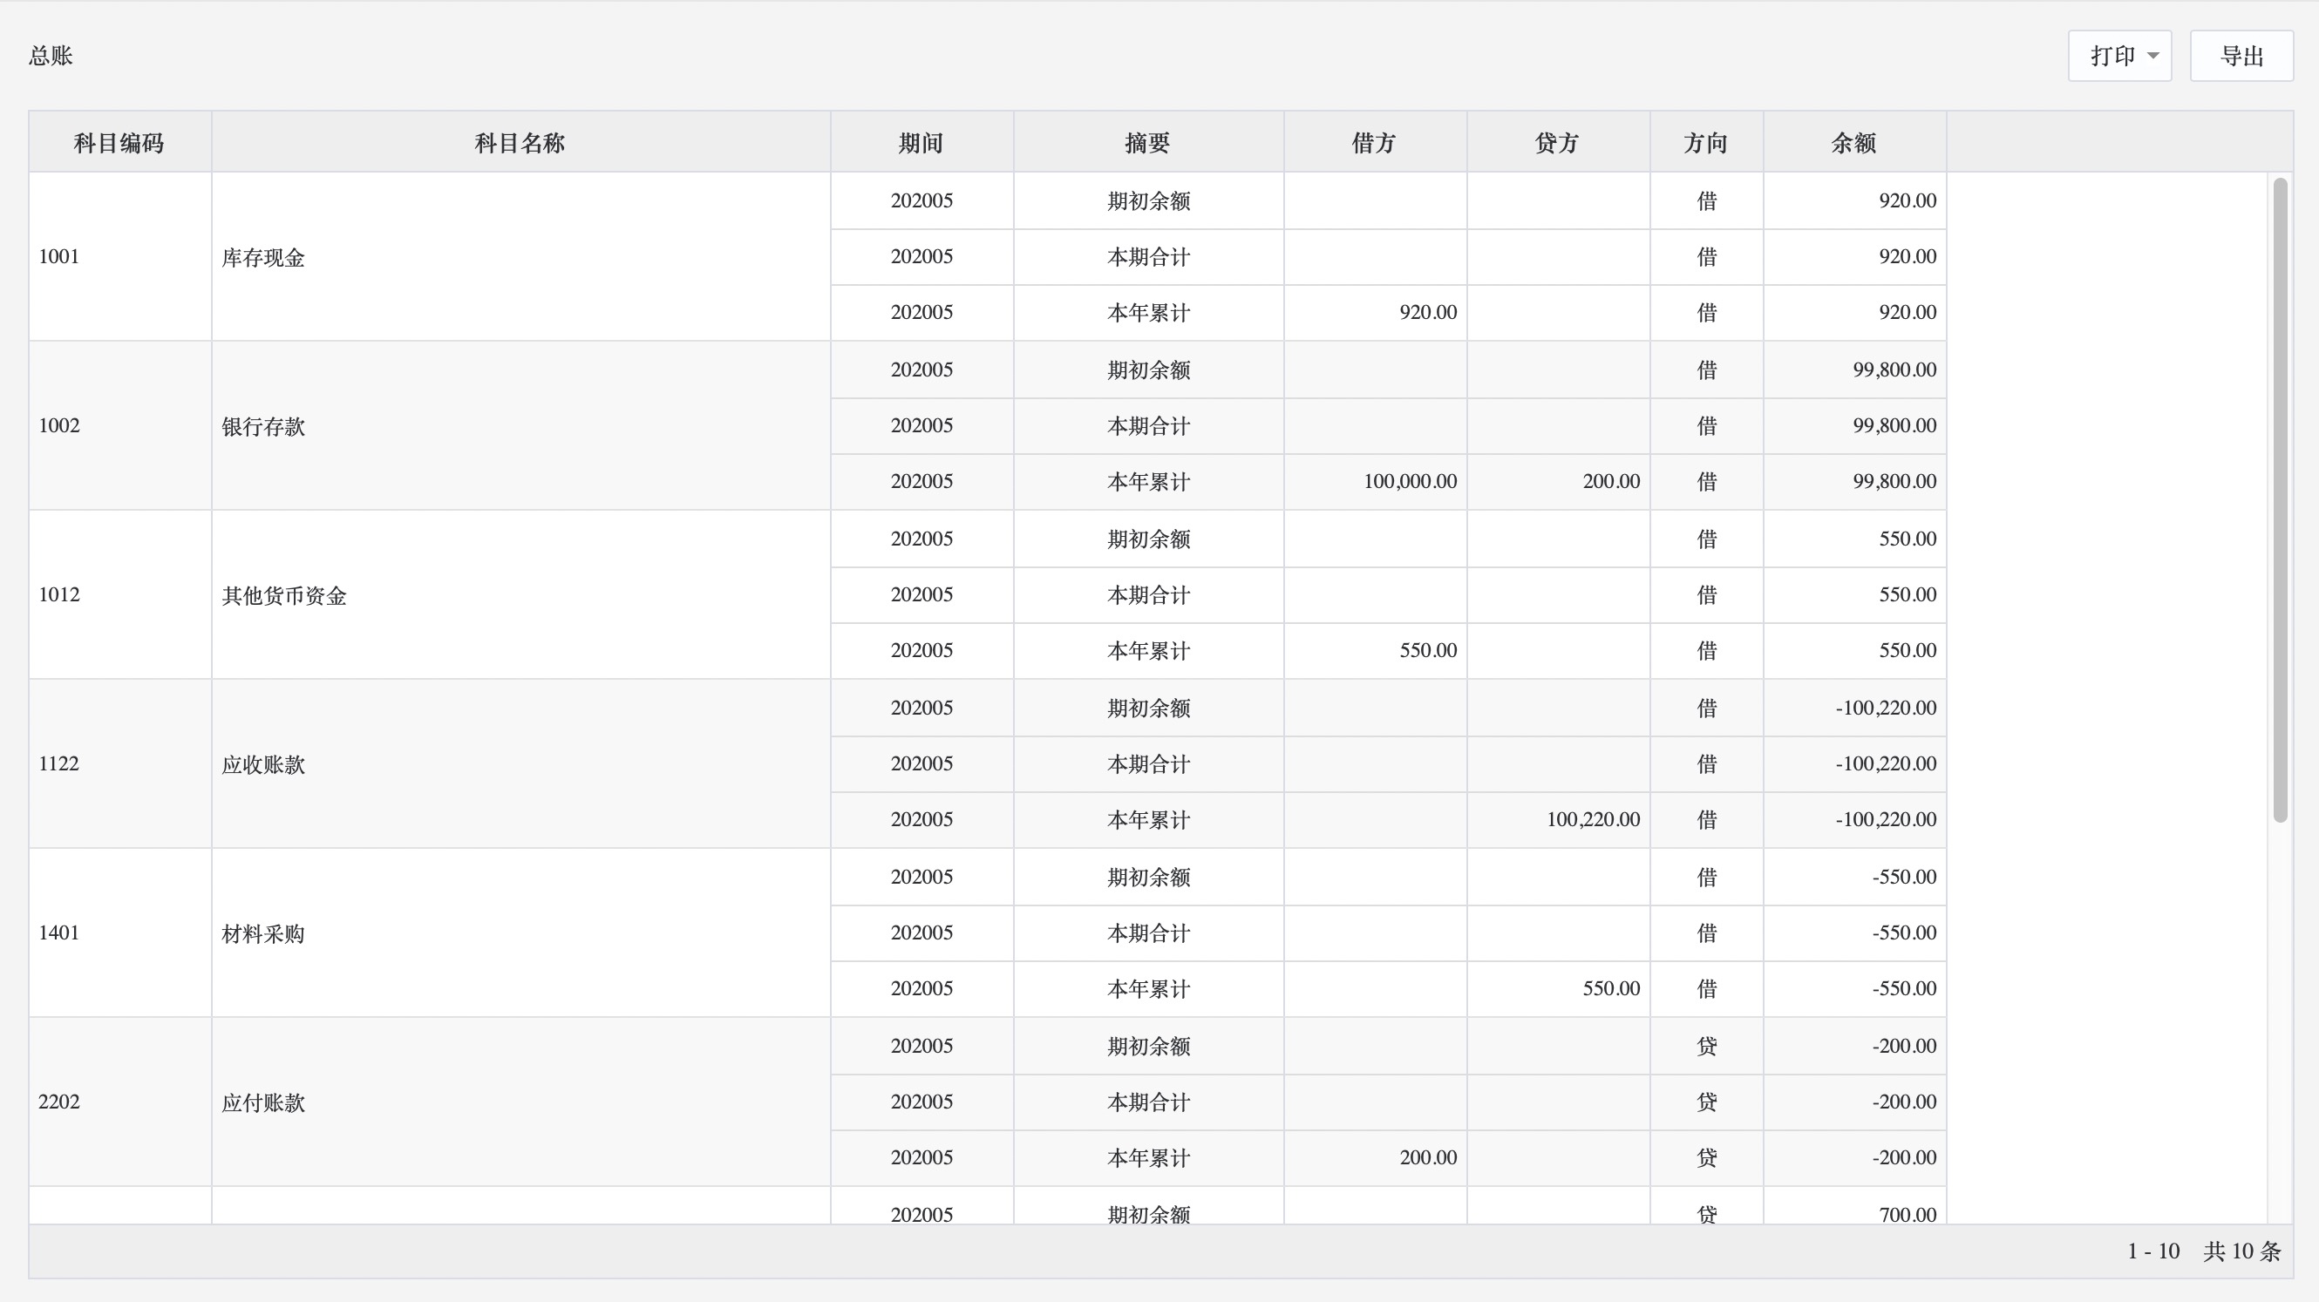
Task: Click the 导出 export button
Action: (x=2241, y=56)
